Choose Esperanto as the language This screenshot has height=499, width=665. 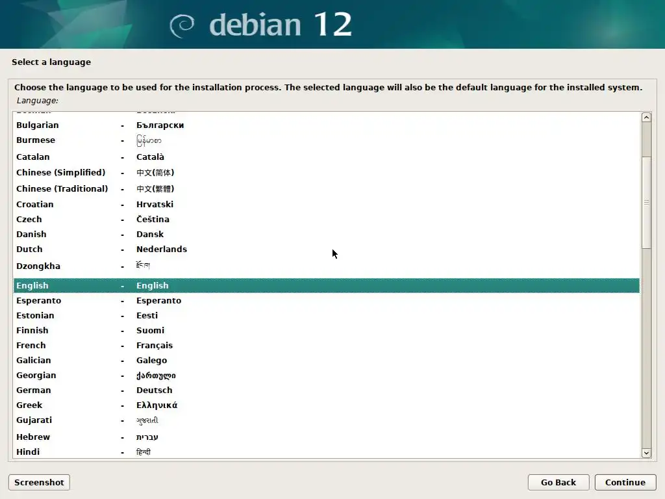click(326, 300)
